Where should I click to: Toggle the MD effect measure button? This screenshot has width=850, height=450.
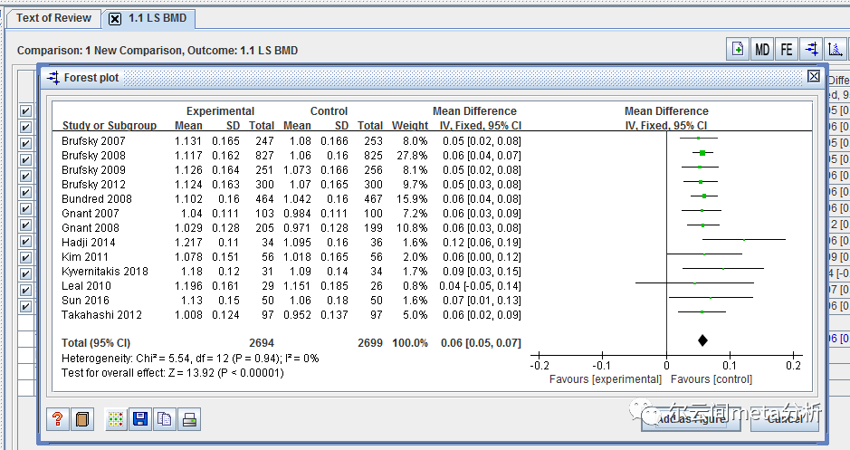click(x=762, y=49)
